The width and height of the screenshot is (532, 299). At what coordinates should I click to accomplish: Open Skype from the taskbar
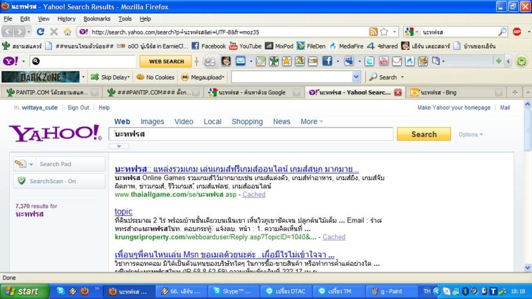(x=233, y=291)
